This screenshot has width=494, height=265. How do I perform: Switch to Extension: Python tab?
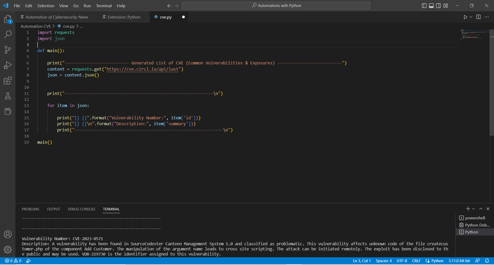(x=124, y=17)
